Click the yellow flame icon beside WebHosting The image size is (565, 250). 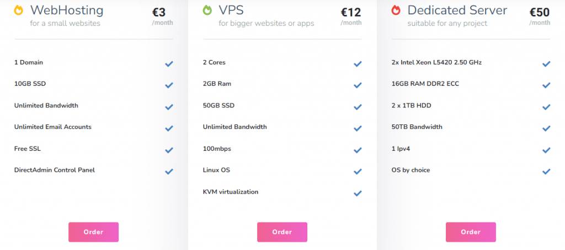(x=18, y=10)
